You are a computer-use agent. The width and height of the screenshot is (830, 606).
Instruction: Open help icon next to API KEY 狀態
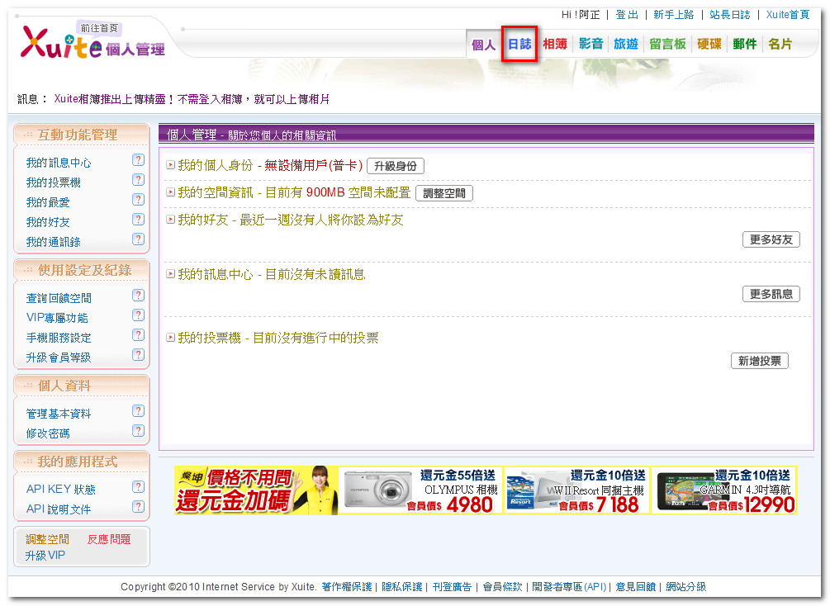pos(138,487)
